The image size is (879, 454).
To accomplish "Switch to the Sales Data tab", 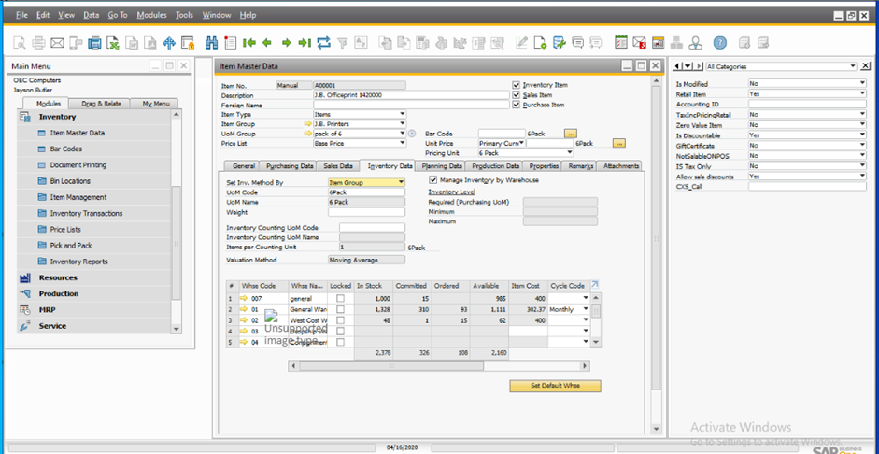I will (338, 166).
